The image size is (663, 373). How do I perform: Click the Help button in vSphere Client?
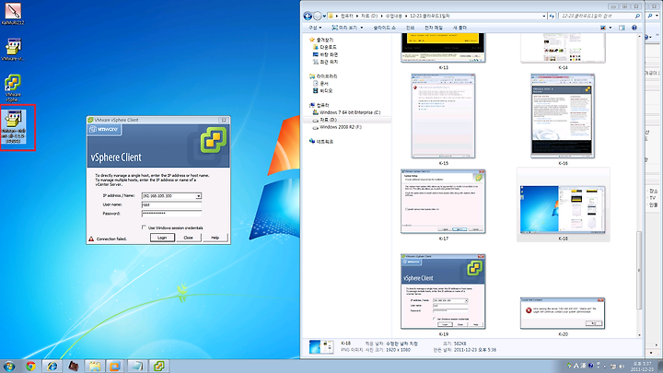coord(215,238)
